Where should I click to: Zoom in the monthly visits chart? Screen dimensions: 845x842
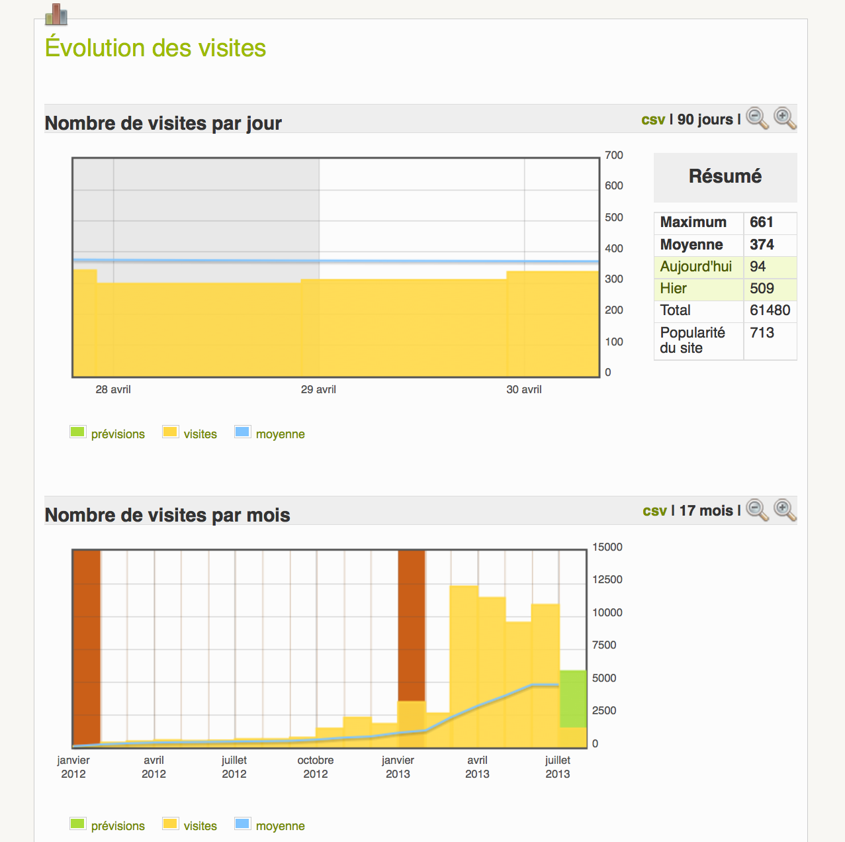click(785, 510)
